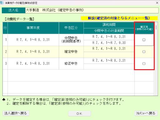This screenshot has height=120, width=160.
Task: Click the 申告区分 column header
Action: tap(71, 28)
